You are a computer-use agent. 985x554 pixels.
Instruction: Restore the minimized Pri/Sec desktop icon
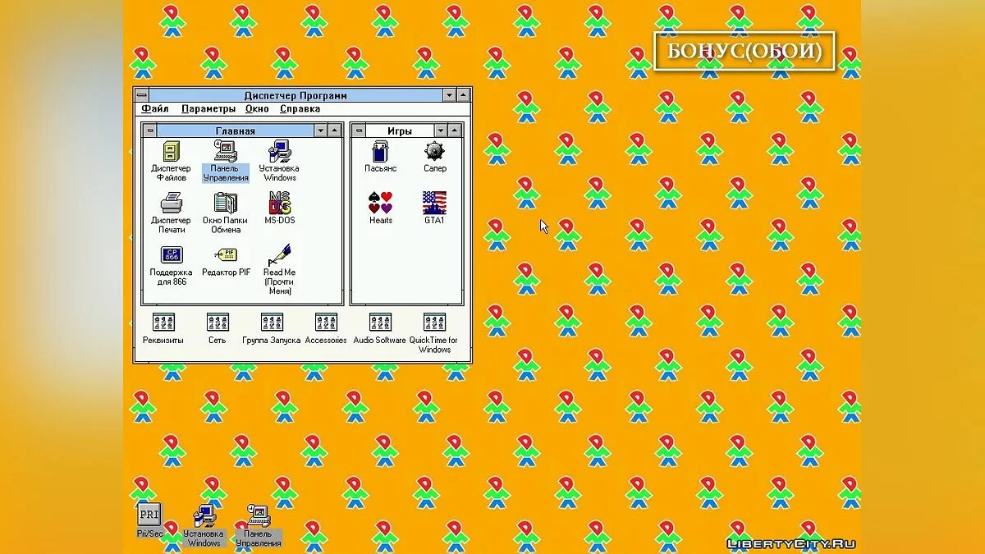149,515
